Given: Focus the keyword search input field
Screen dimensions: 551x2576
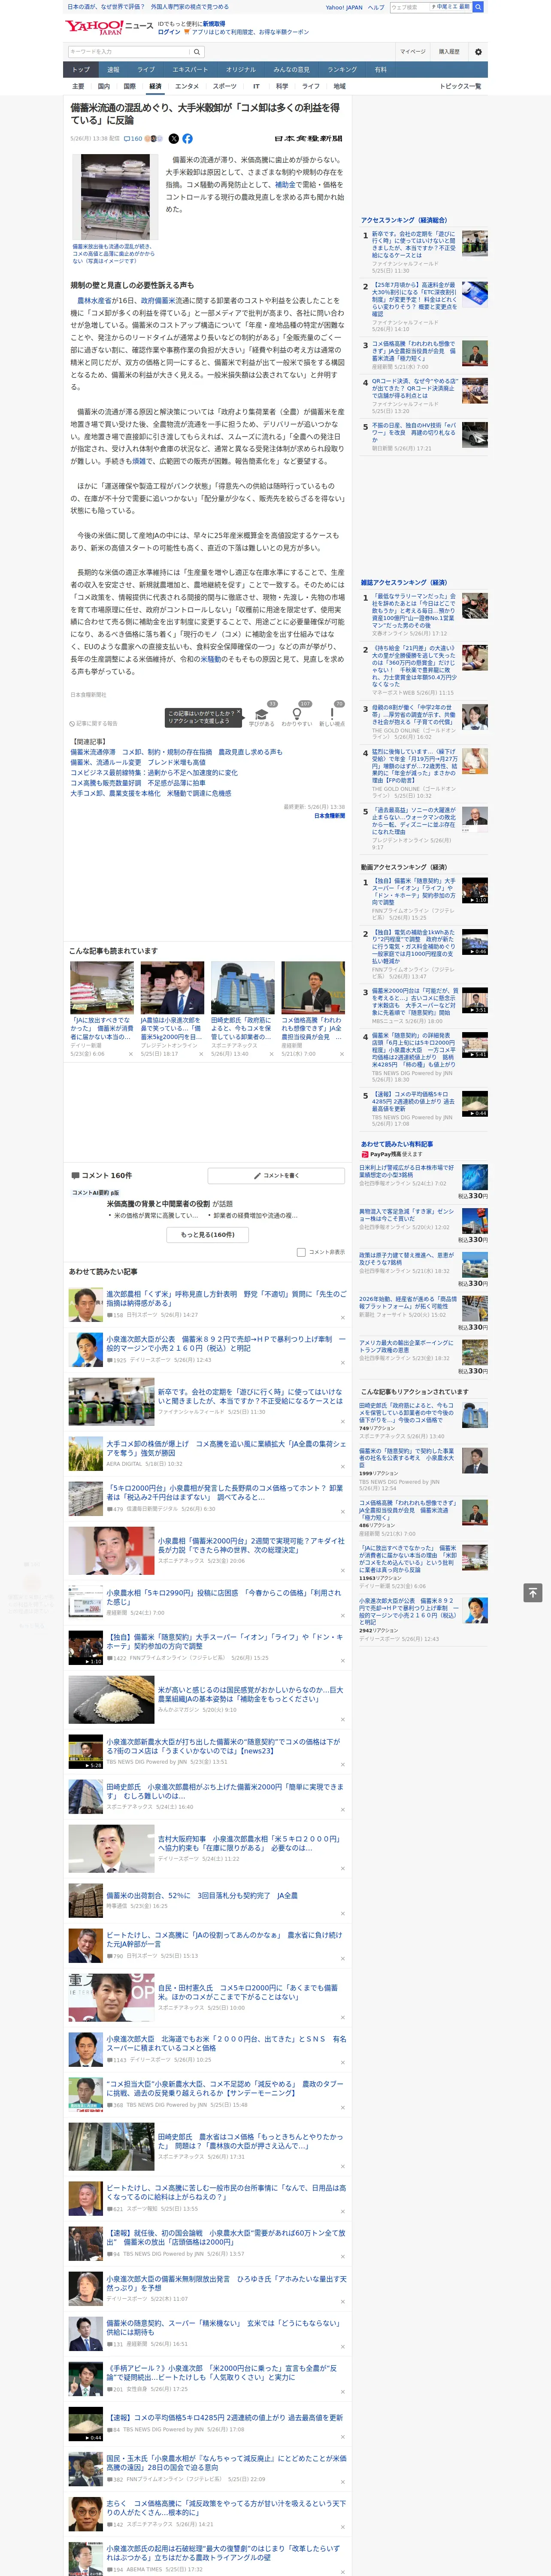Looking at the screenshot, I should pyautogui.click(x=129, y=52).
